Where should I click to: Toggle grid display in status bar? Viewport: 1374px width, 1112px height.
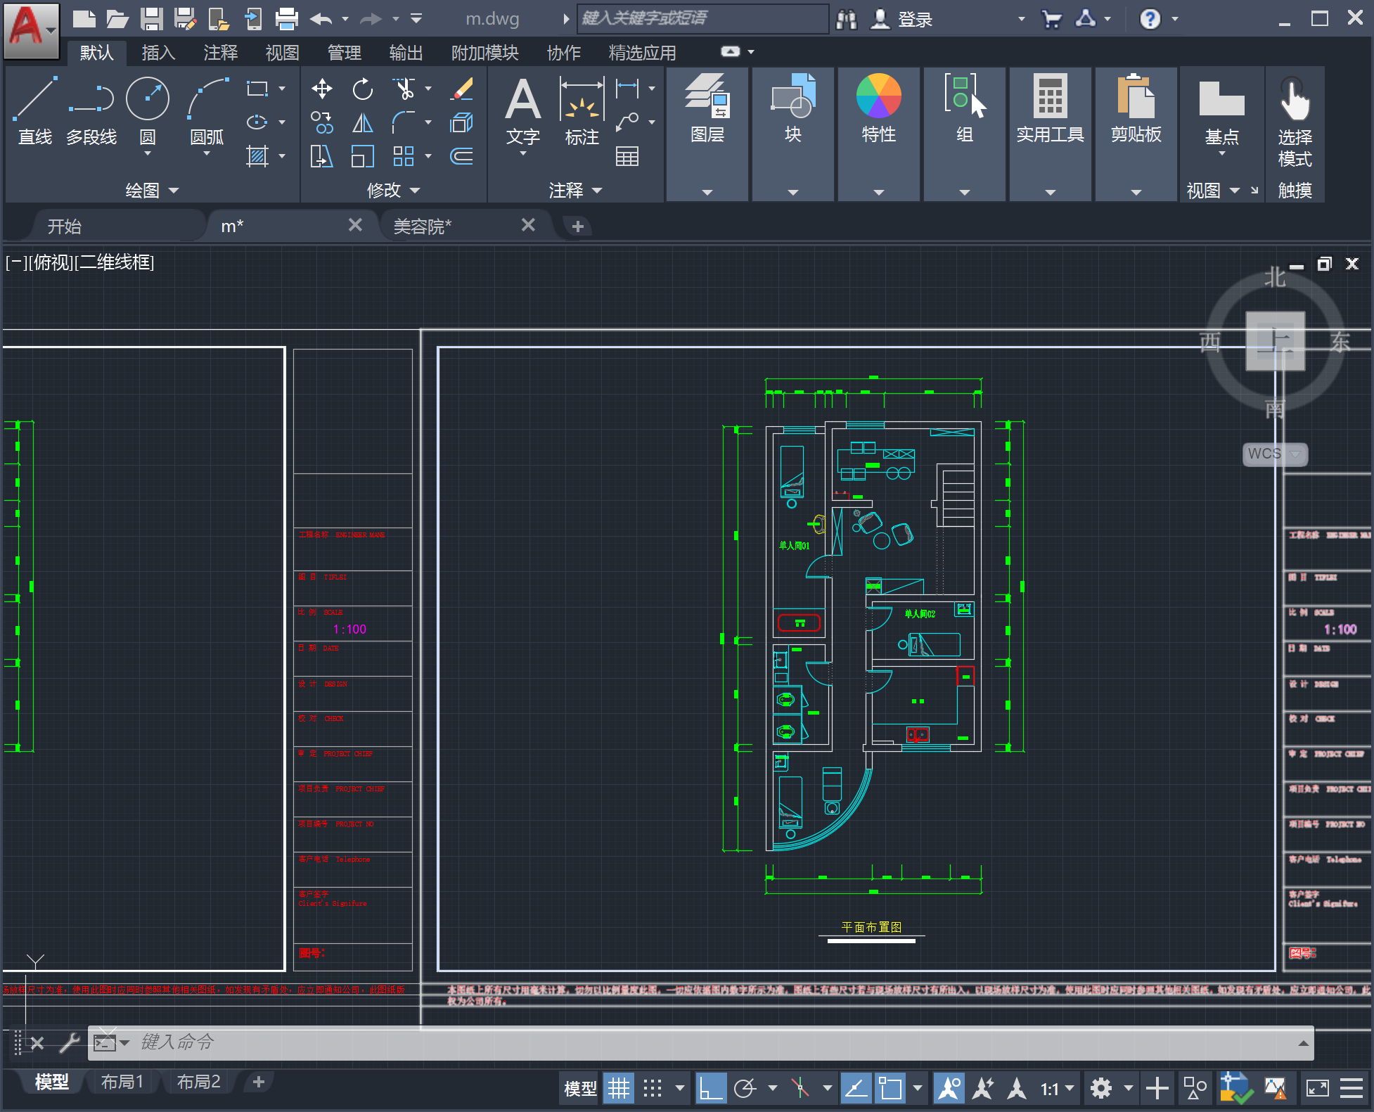(x=619, y=1089)
